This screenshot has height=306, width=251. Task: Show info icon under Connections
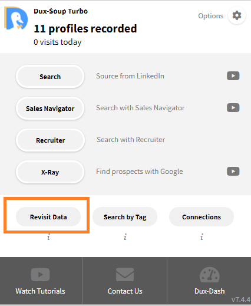coord(202,237)
